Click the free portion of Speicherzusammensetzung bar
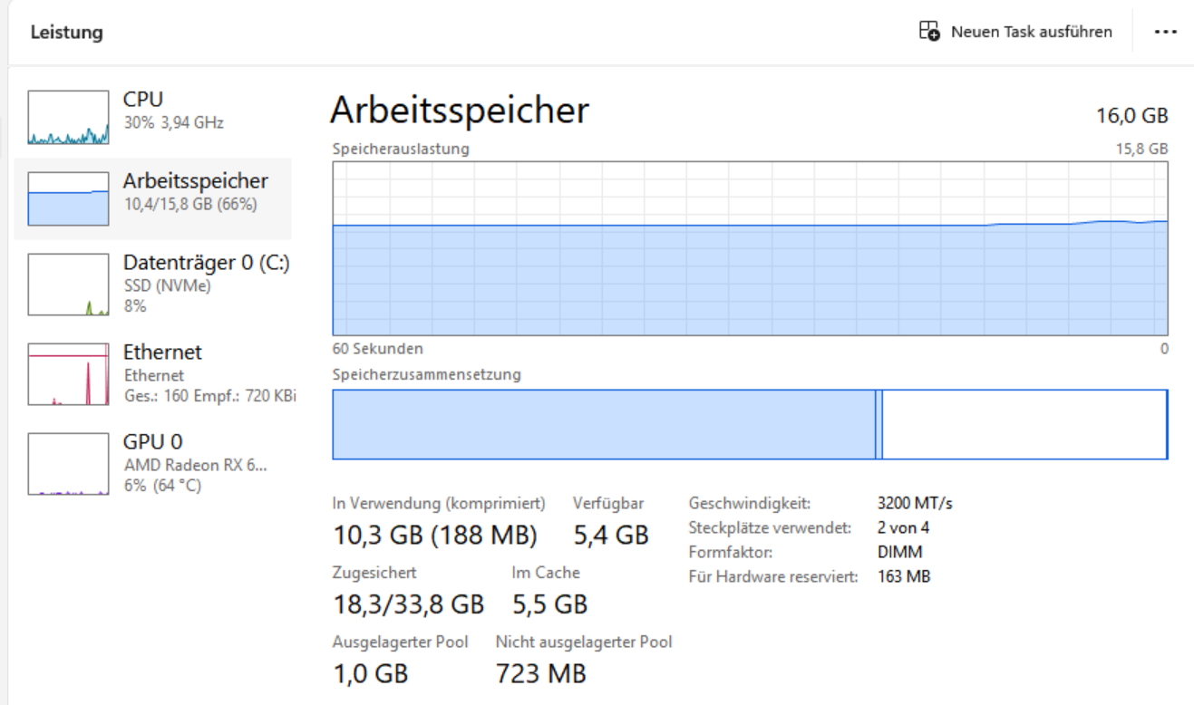The height and width of the screenshot is (705, 1194). coord(1024,424)
